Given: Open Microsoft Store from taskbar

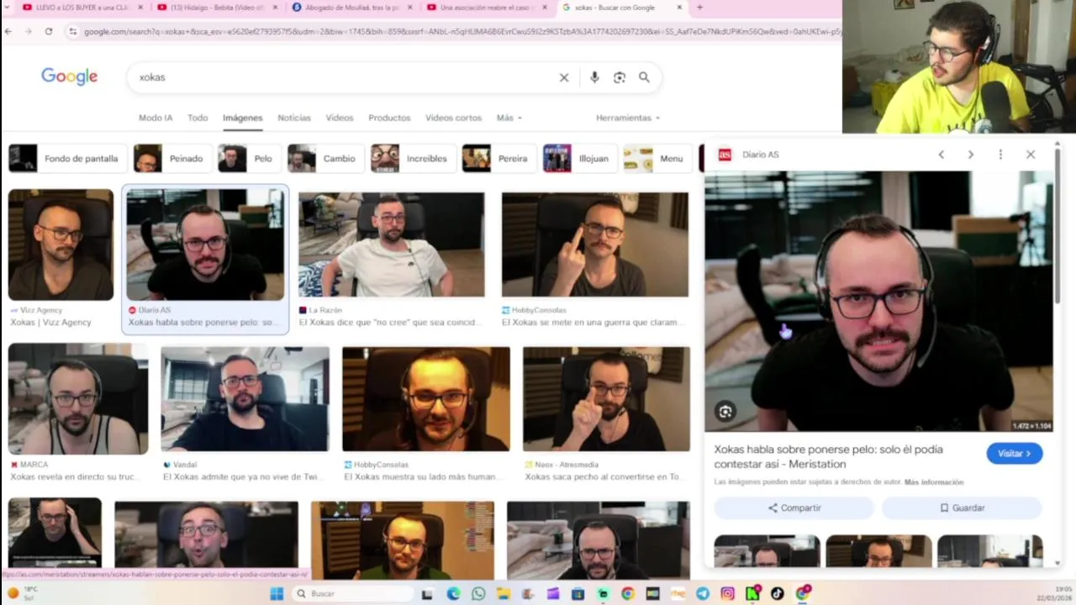Looking at the screenshot, I should pos(578,594).
